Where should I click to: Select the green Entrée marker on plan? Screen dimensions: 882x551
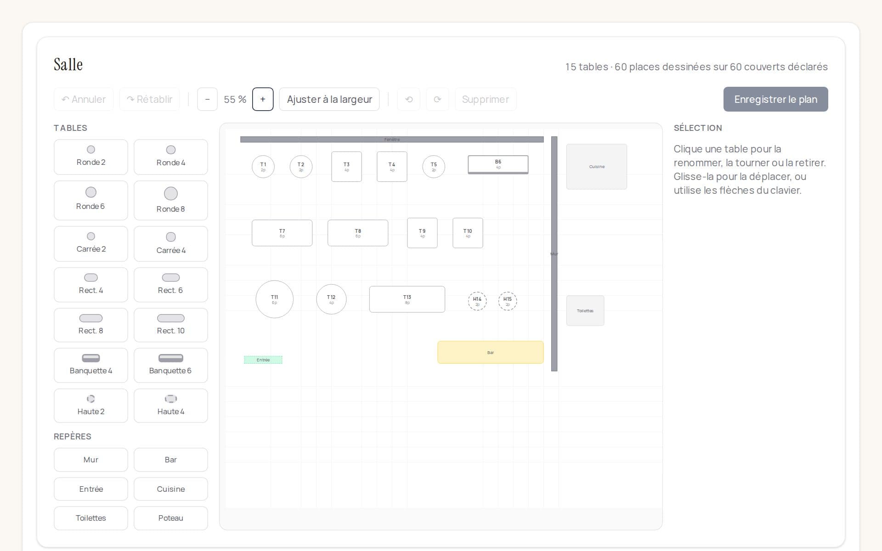[x=263, y=360]
